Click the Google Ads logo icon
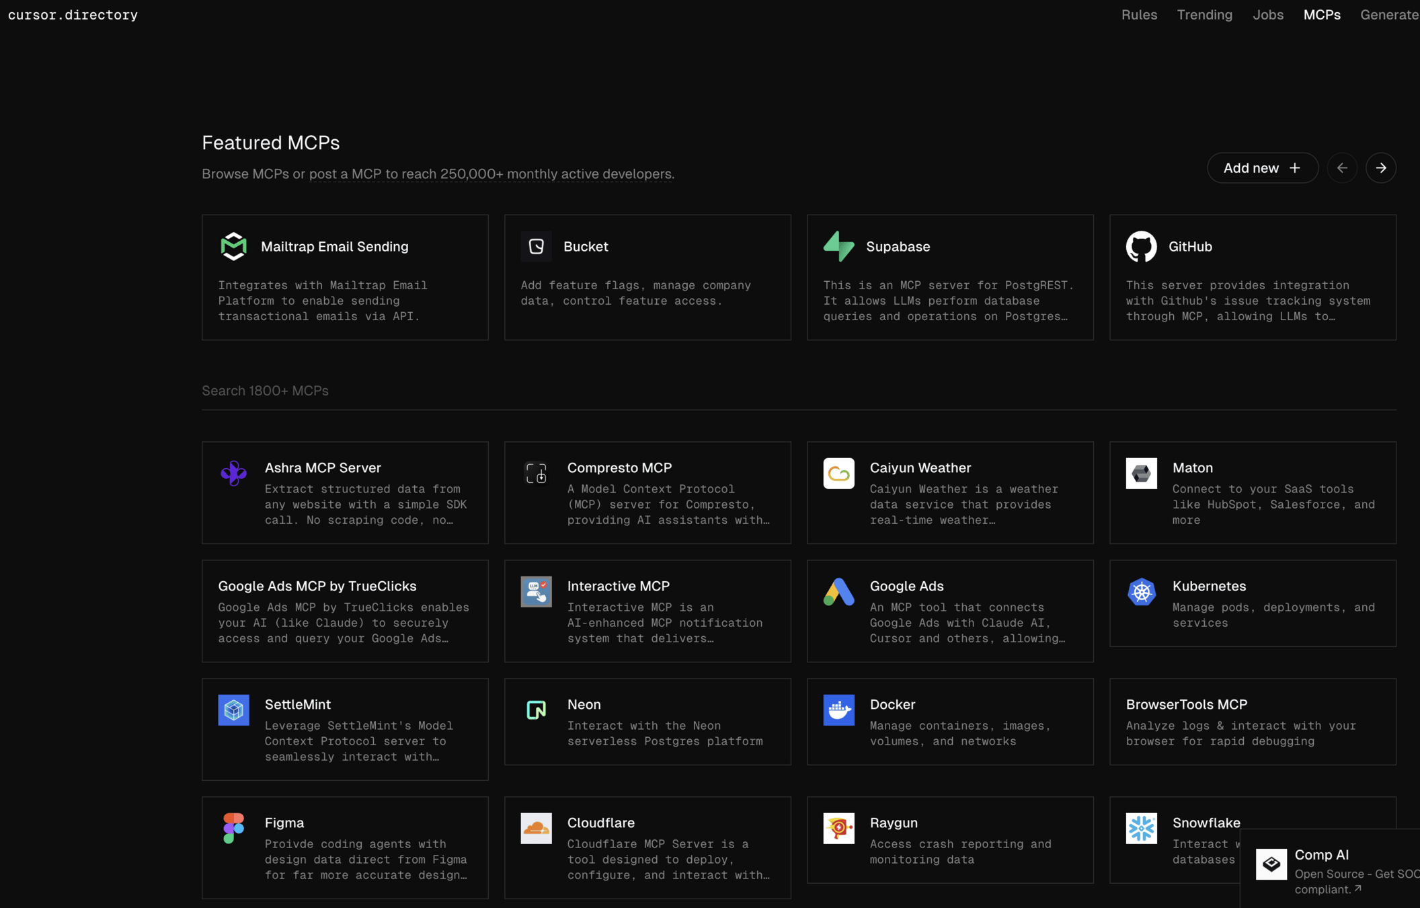 point(838,592)
